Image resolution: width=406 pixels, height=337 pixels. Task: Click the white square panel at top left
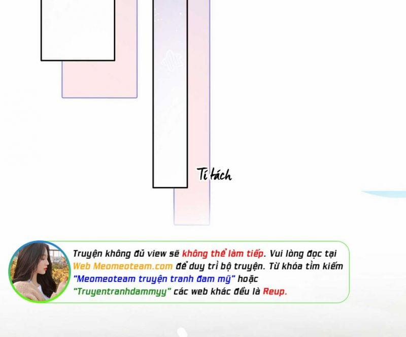(78, 30)
